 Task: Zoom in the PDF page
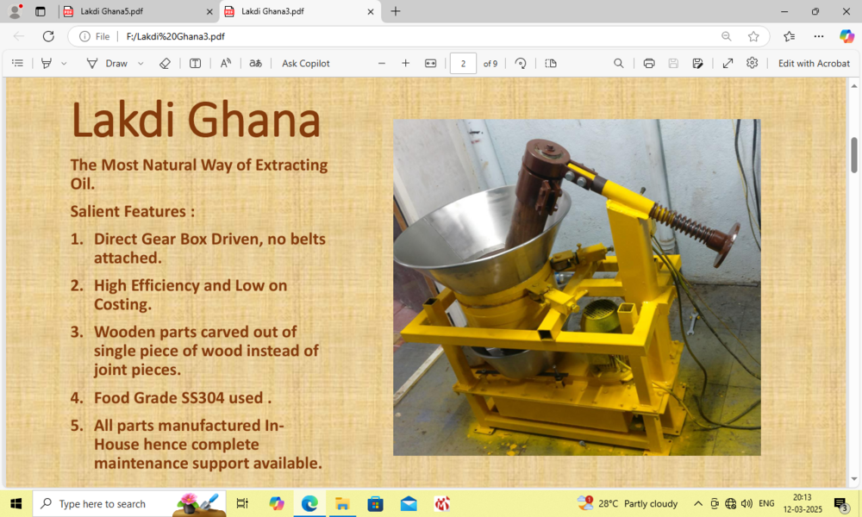406,63
